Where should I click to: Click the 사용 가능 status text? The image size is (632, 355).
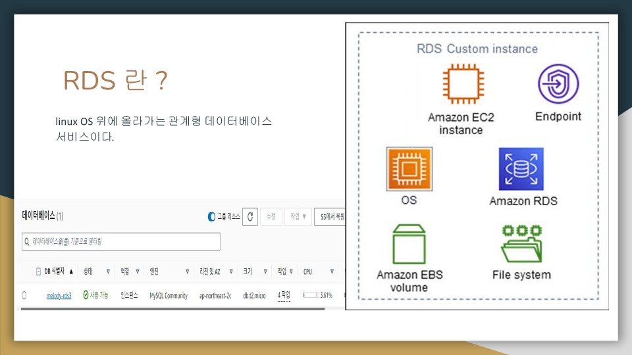tap(99, 295)
